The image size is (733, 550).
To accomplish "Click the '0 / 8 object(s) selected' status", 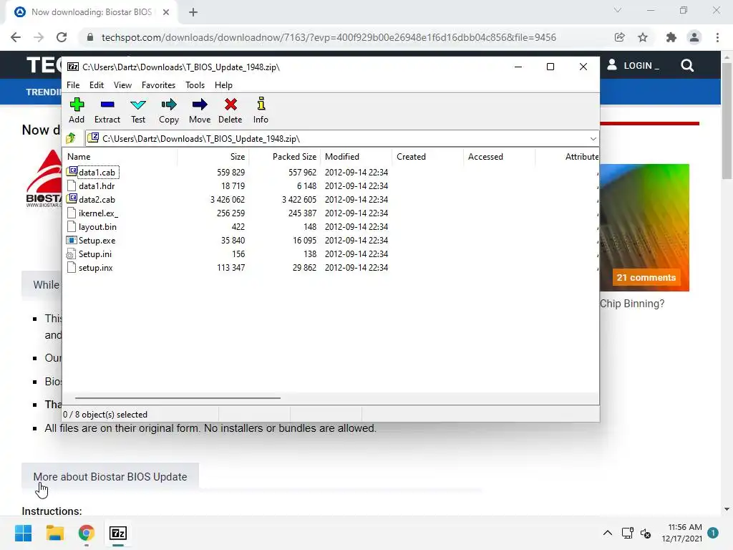I will 105,415.
